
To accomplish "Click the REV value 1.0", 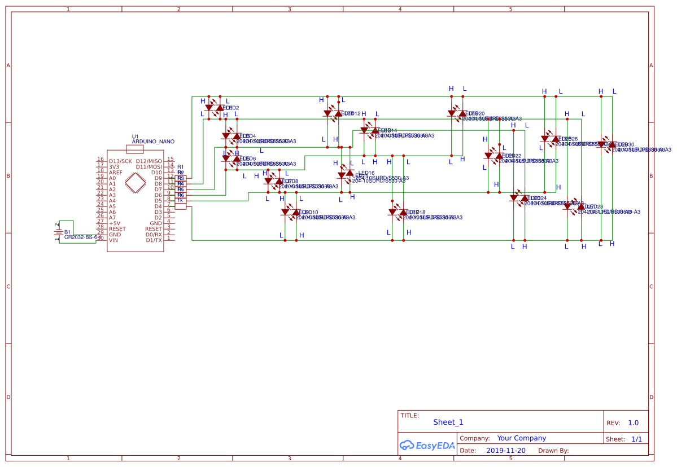I will 635,421.
